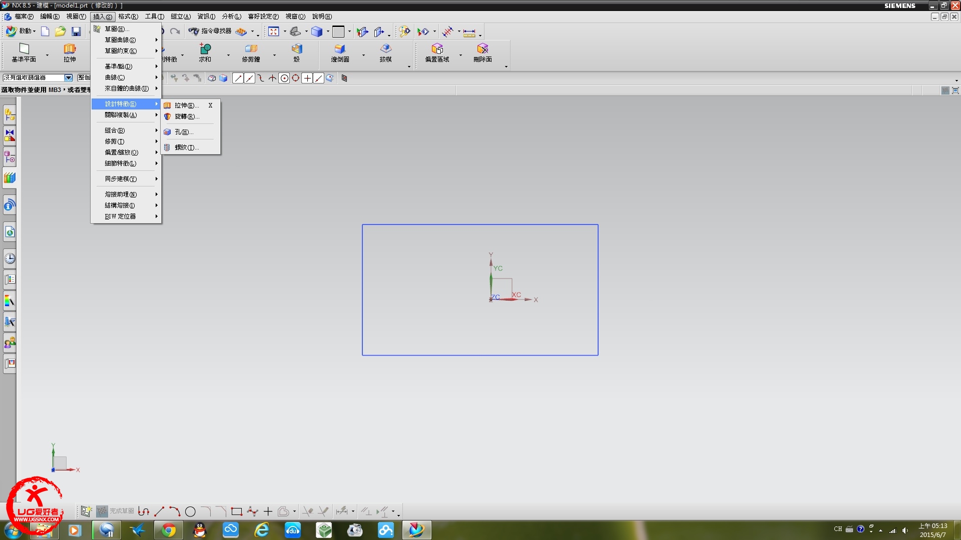Open the 工具 tools menu

pyautogui.click(x=155, y=16)
